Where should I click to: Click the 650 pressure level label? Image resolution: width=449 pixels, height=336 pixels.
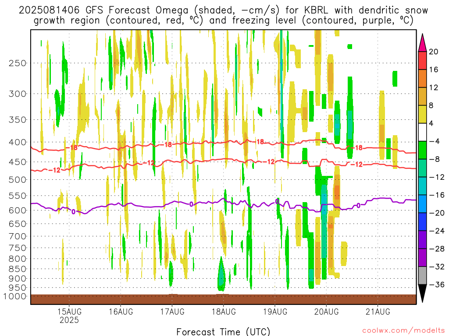click(x=18, y=224)
